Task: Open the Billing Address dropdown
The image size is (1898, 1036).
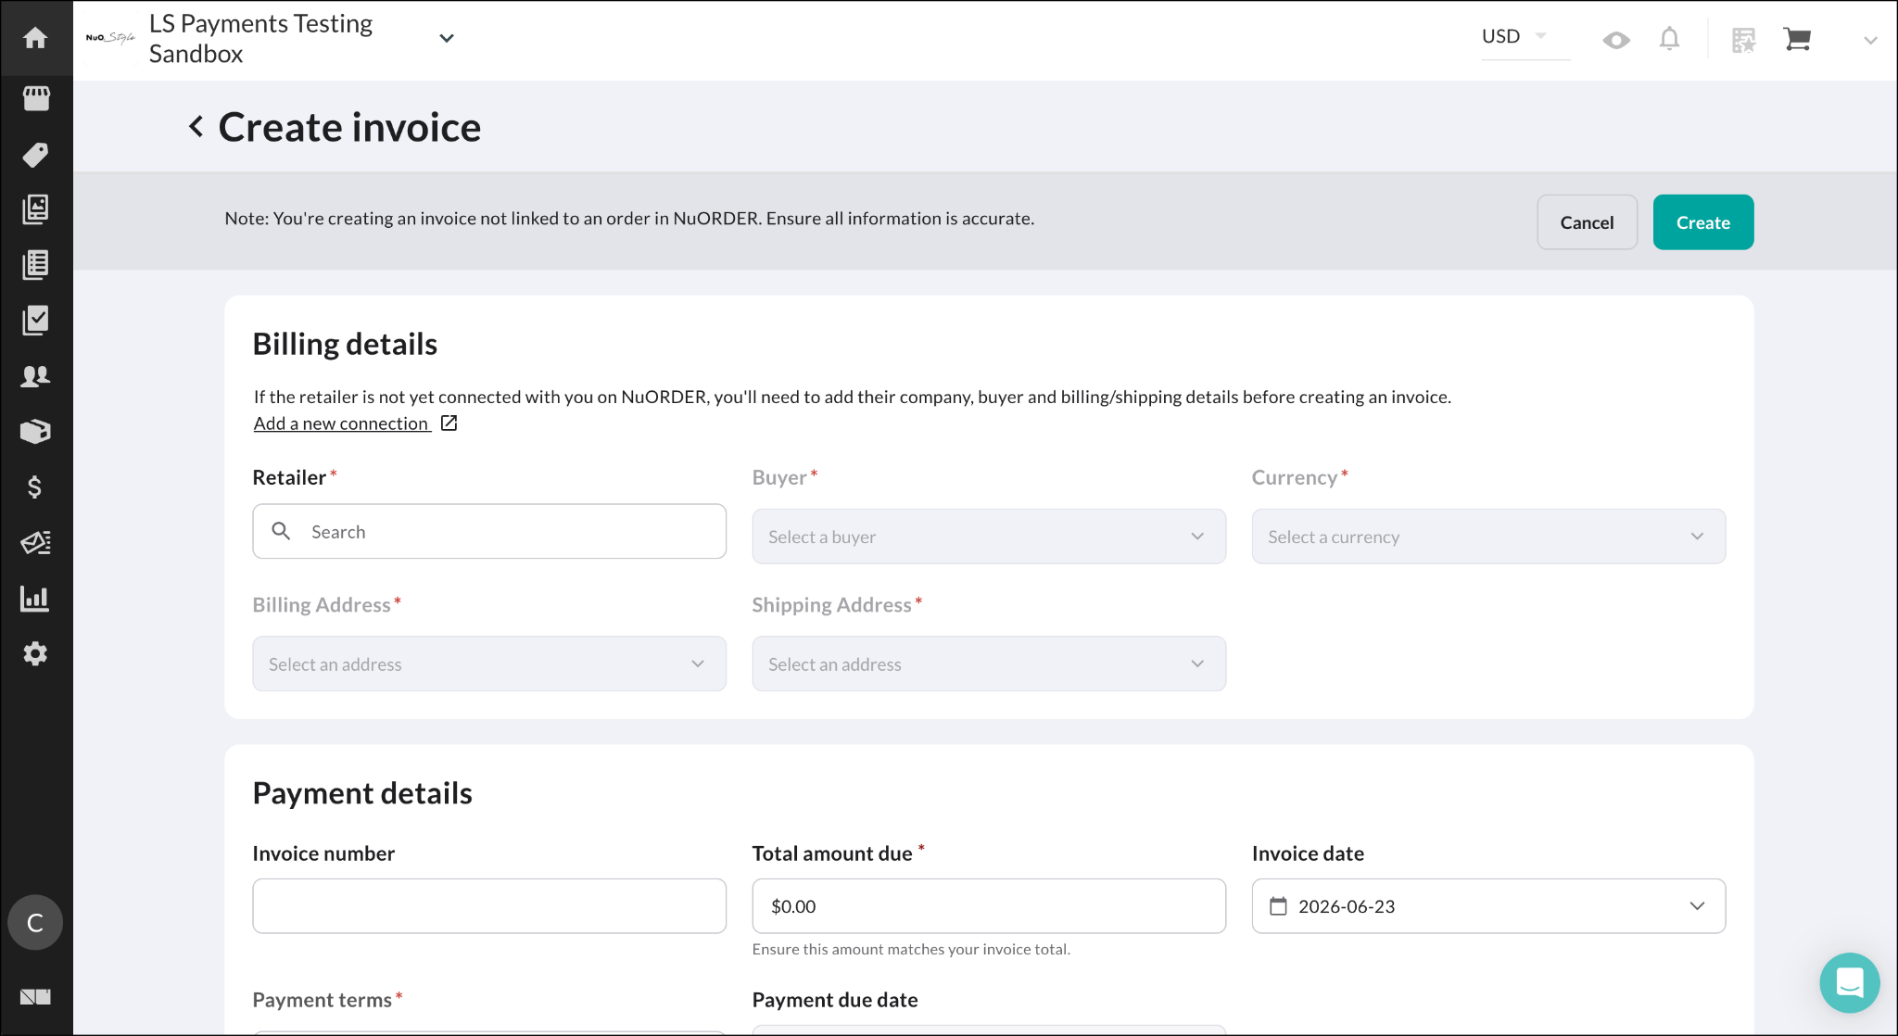Action: click(489, 663)
